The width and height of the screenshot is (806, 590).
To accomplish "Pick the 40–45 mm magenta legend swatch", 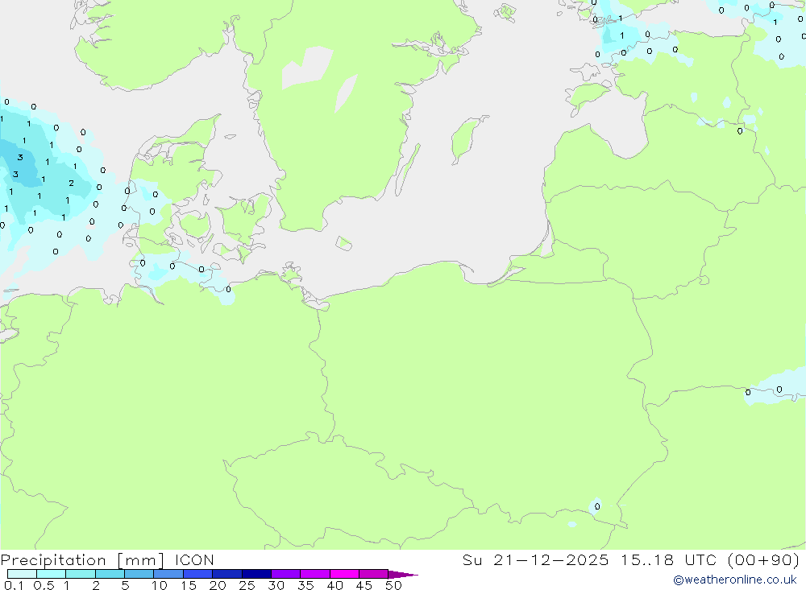I will [344, 574].
